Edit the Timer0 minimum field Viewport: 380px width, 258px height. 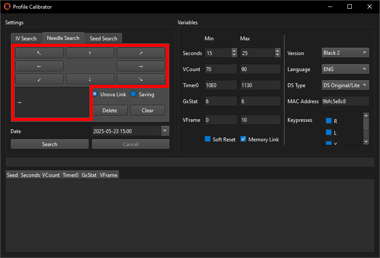click(x=220, y=85)
